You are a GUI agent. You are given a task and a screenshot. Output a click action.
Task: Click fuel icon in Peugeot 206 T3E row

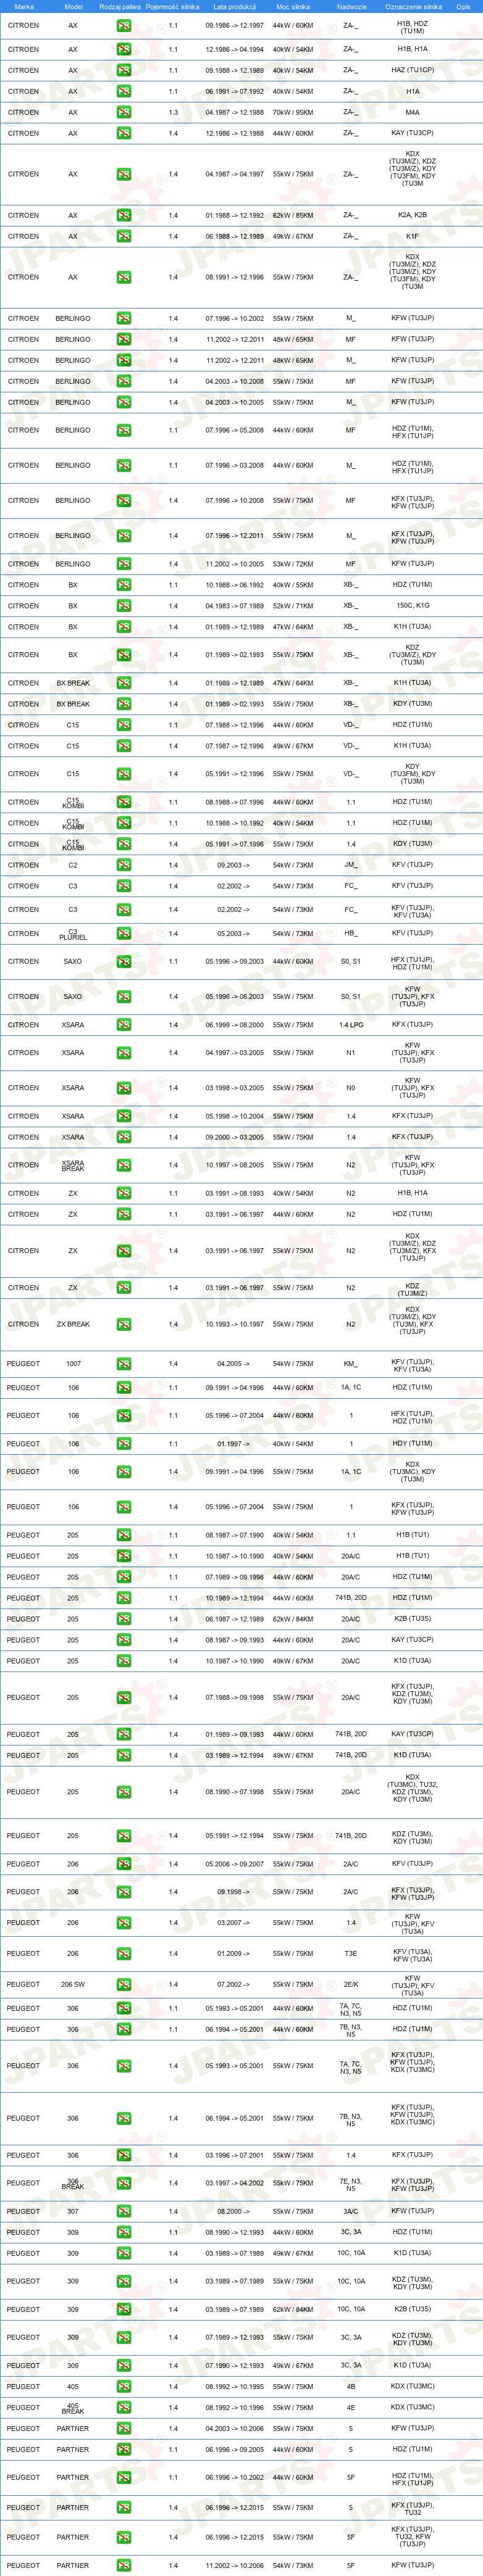124,1954
